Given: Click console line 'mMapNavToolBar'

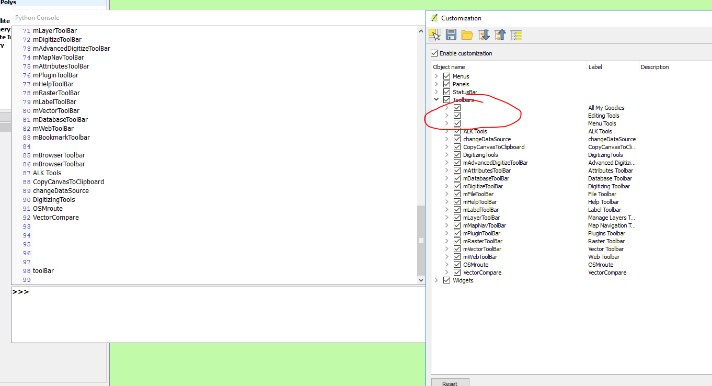Looking at the screenshot, I should click(x=59, y=58).
